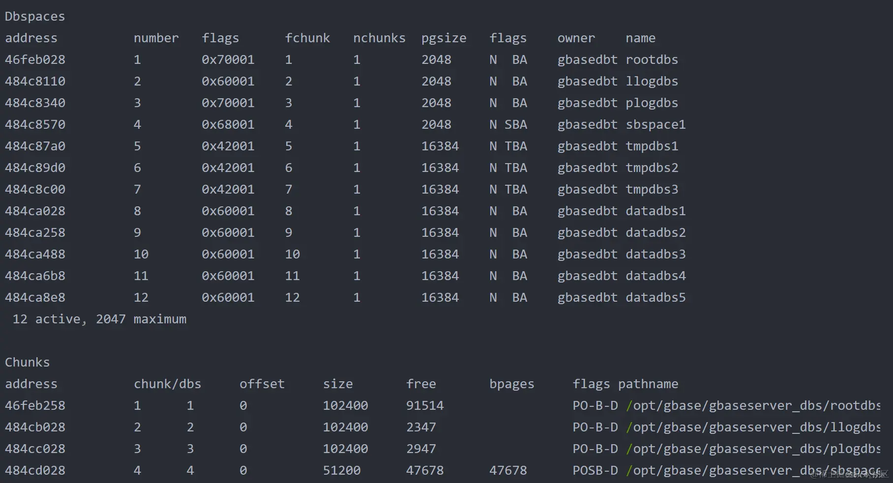Click free value 91514
This screenshot has height=483, width=893.
(425, 406)
